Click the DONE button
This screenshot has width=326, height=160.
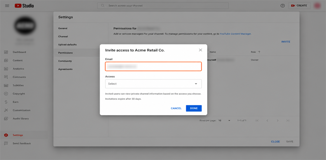tap(194, 108)
